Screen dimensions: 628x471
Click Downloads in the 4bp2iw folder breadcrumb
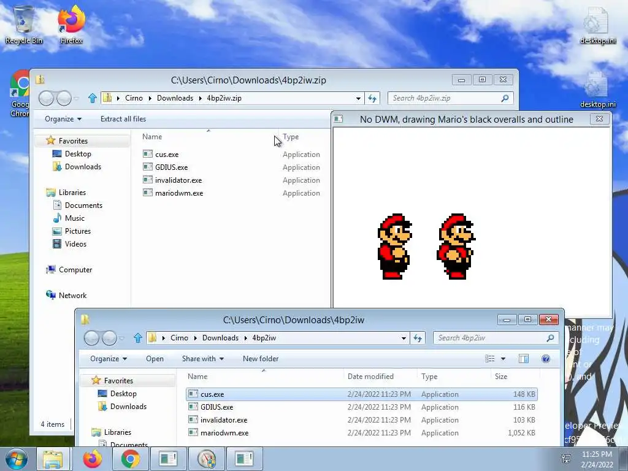(220, 338)
